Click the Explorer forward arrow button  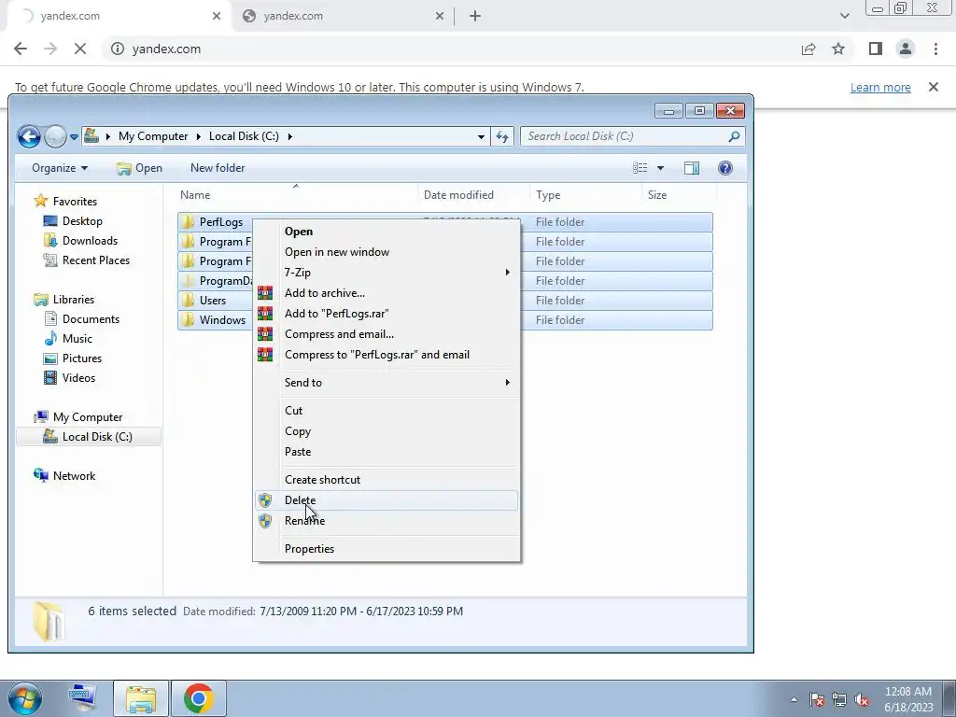[55, 136]
